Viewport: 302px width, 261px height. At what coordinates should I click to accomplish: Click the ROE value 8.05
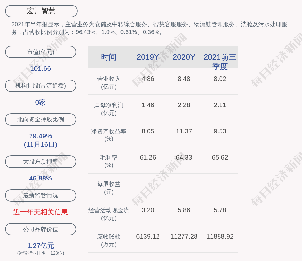pyautogui.click(x=148, y=131)
